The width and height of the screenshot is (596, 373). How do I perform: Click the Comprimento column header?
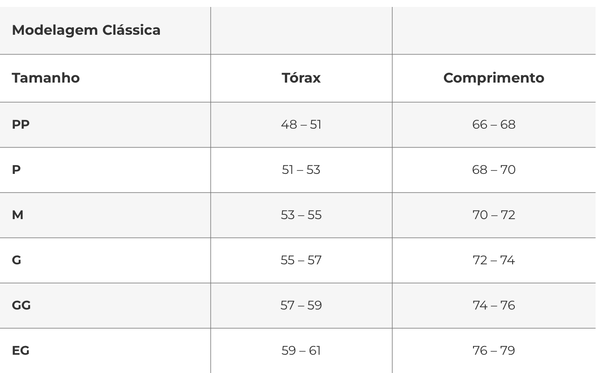click(493, 78)
